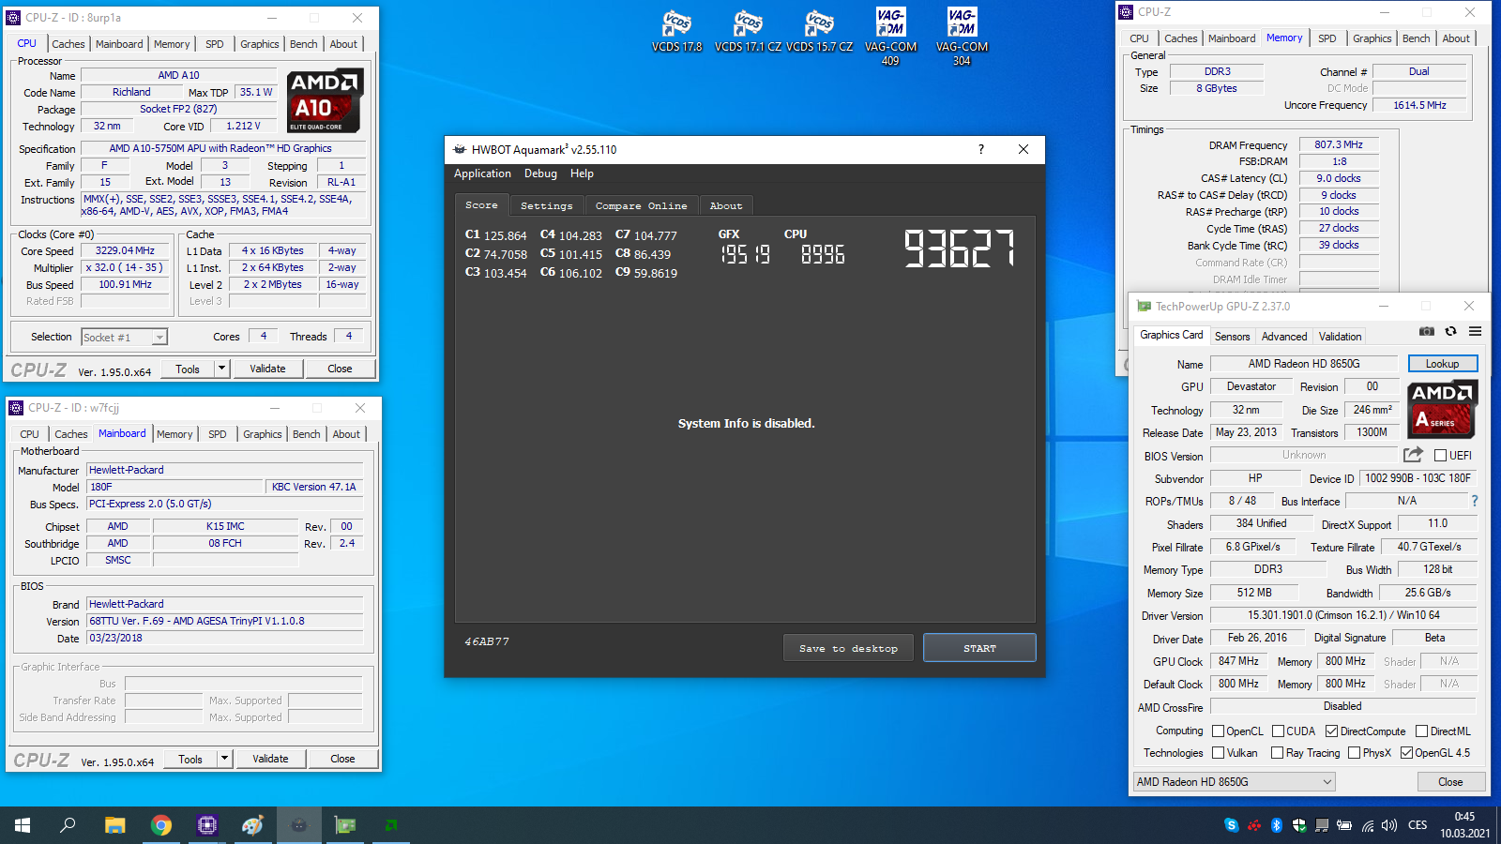
Task: Toggle the PhysX checkbox
Action: click(1354, 753)
